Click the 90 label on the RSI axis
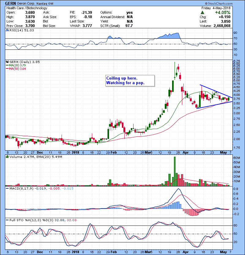 (x=235, y=33)
